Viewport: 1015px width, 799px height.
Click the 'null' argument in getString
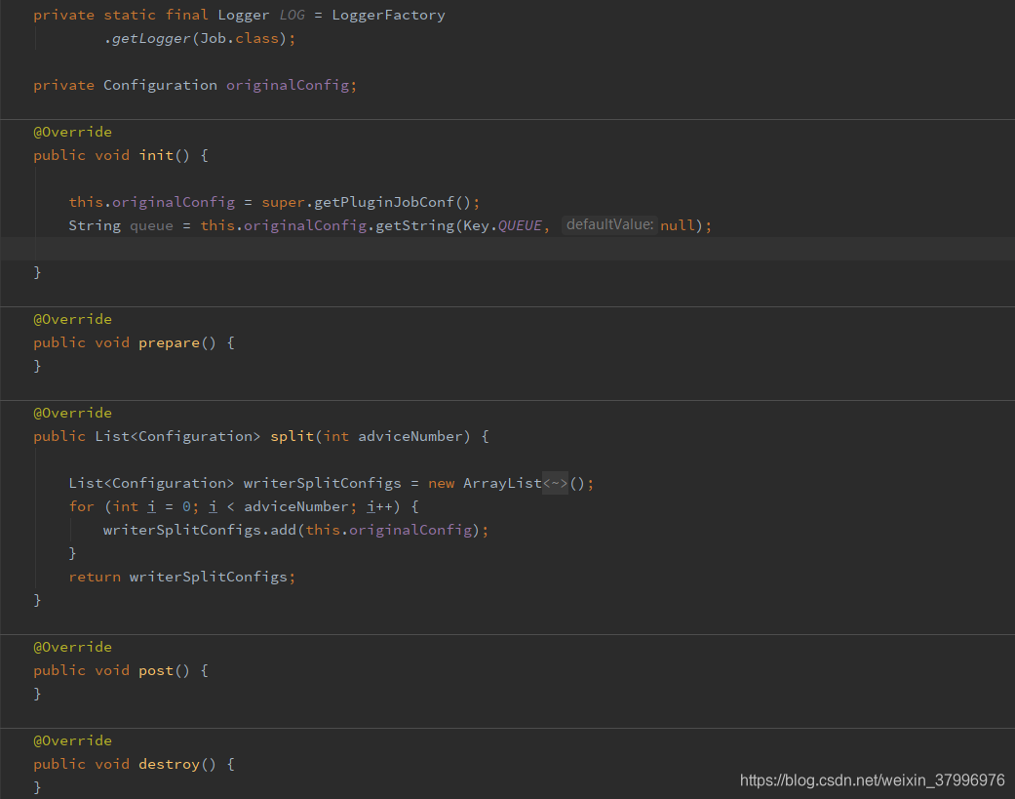[677, 225]
